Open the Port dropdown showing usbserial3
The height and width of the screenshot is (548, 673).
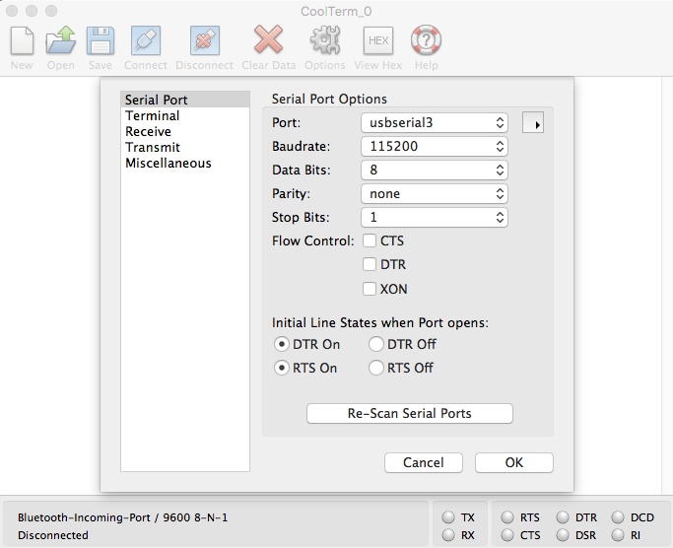(x=434, y=123)
